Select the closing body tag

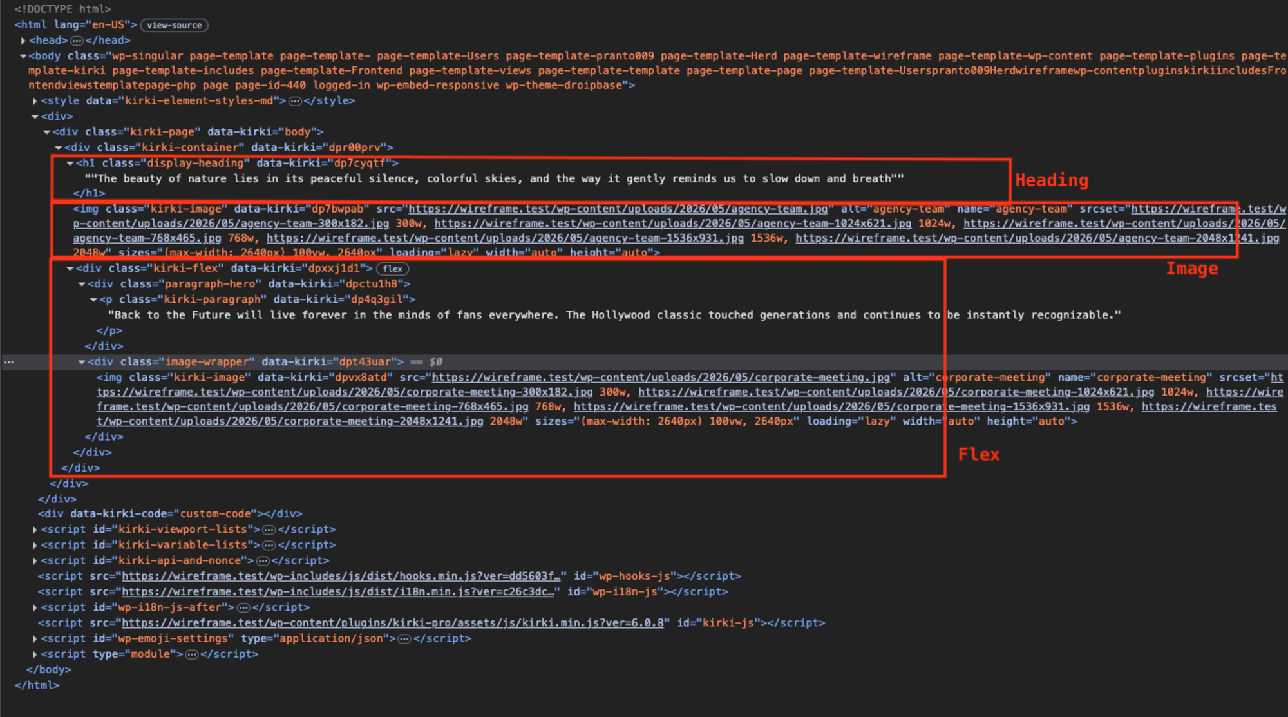point(49,670)
